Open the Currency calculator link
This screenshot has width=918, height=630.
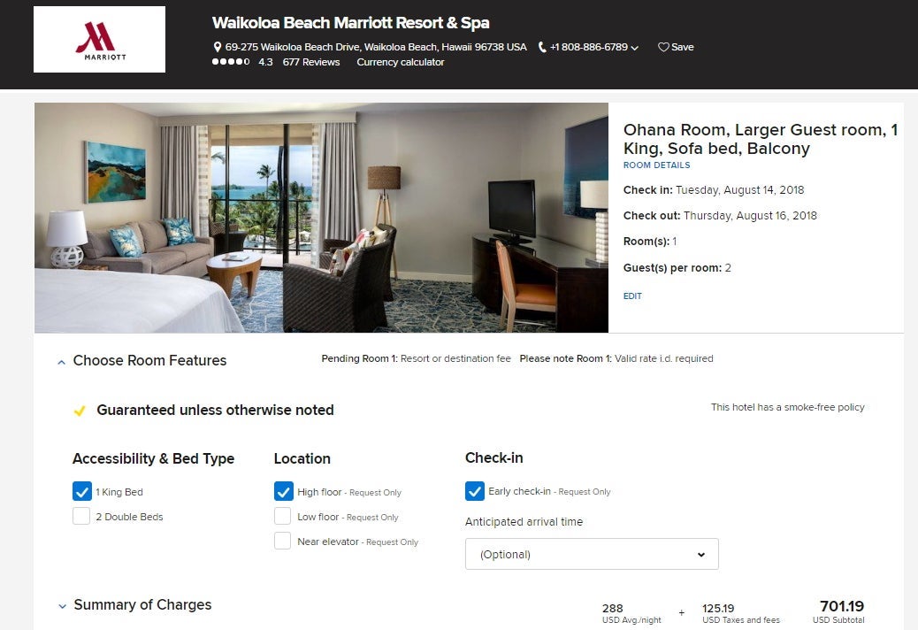click(x=401, y=62)
